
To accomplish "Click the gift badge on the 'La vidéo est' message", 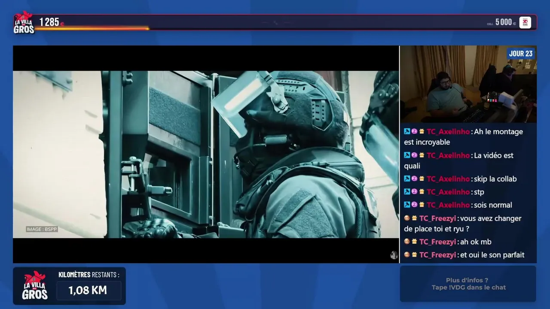I will tap(422, 155).
